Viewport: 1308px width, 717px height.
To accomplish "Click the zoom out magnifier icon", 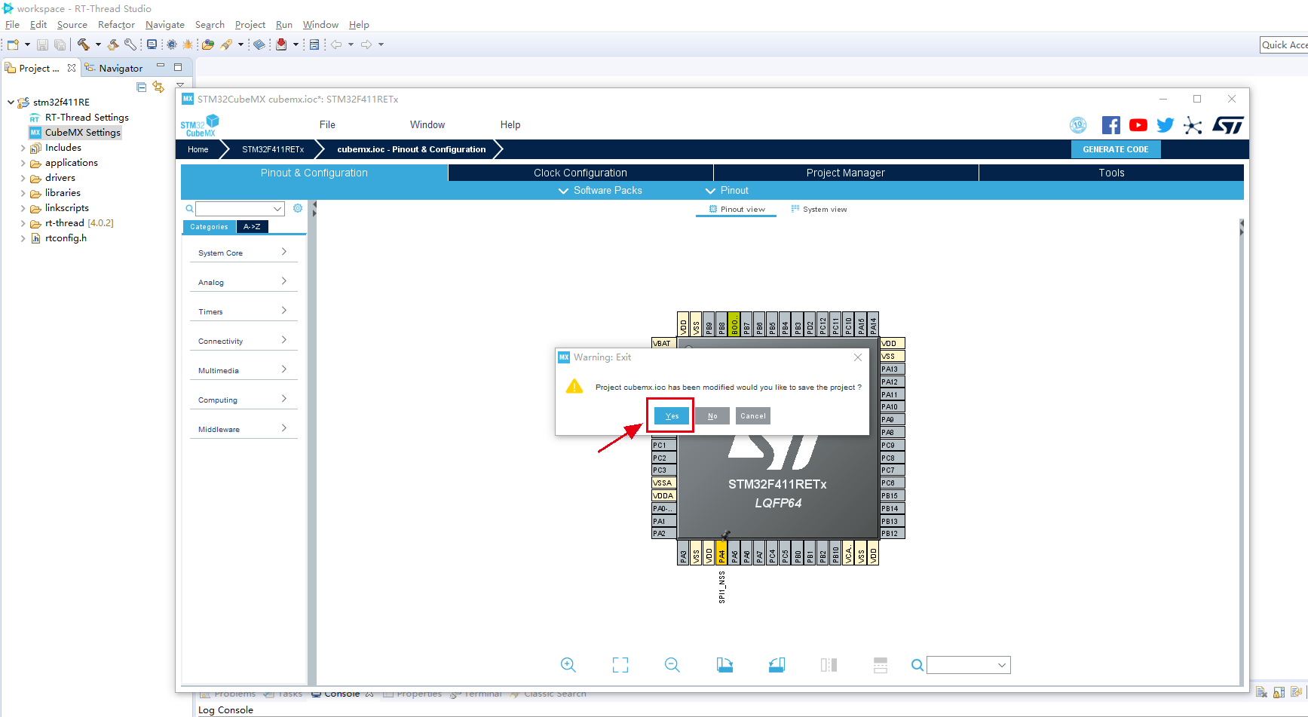I will click(672, 665).
